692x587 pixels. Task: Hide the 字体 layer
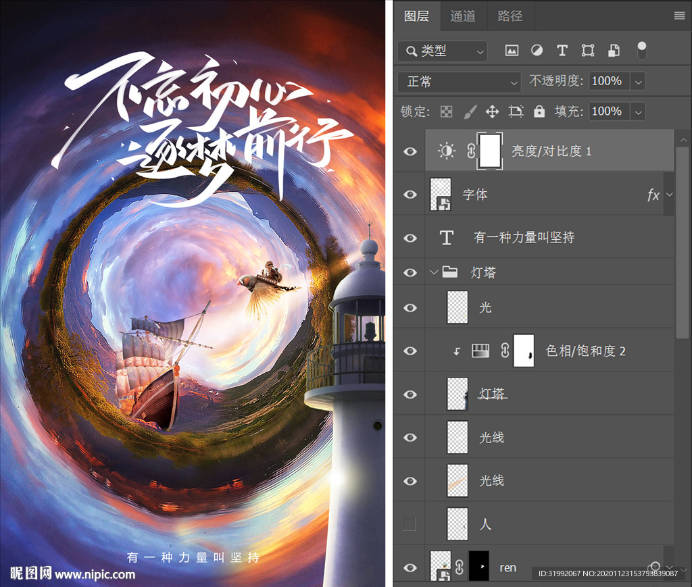point(410,195)
